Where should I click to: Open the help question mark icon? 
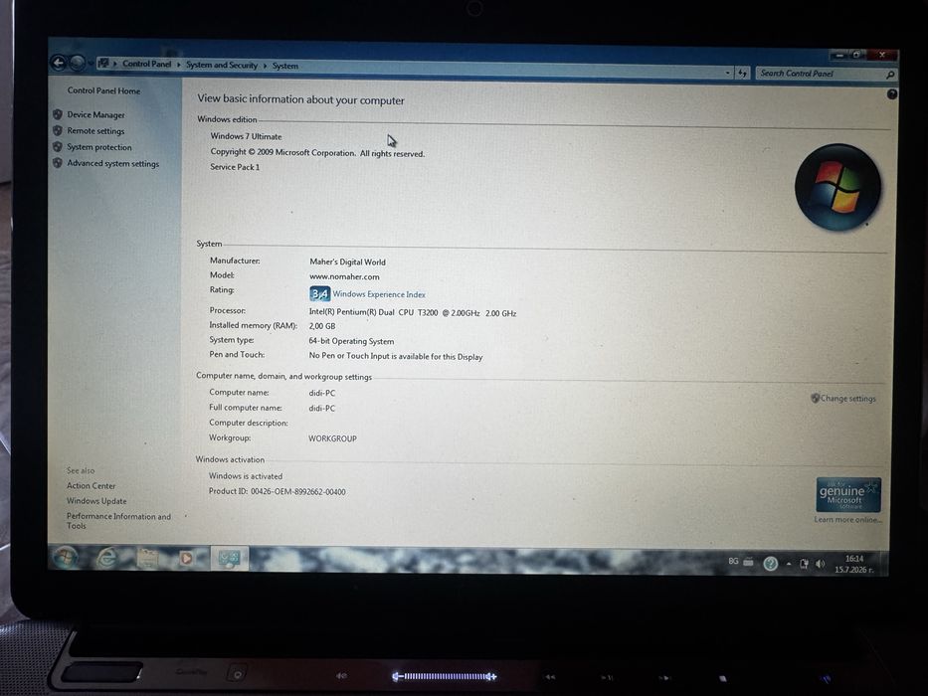point(892,94)
